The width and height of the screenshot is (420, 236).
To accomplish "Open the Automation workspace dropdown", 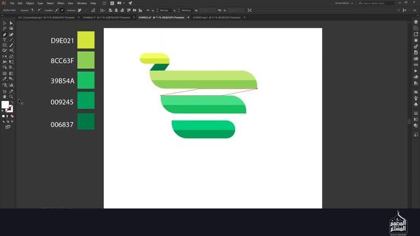I will (344, 3).
